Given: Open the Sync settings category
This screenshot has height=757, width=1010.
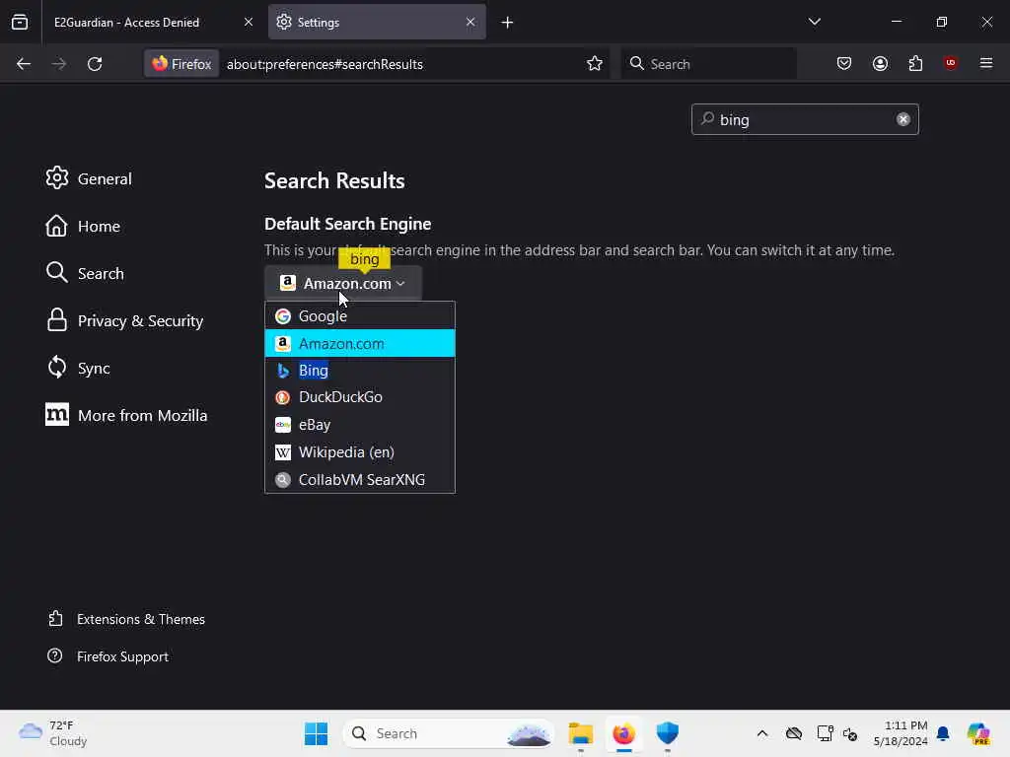Looking at the screenshot, I should coord(78,368).
